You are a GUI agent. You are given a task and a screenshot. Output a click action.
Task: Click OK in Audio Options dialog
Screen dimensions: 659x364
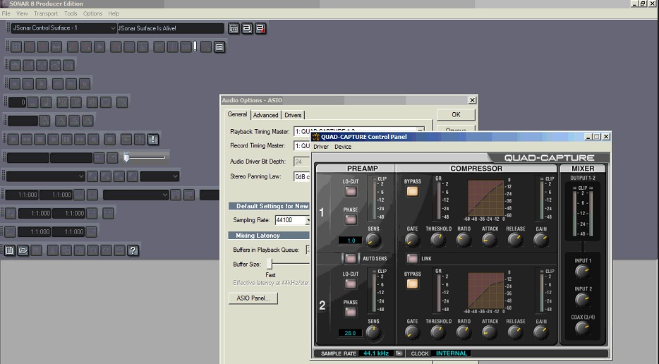(456, 114)
